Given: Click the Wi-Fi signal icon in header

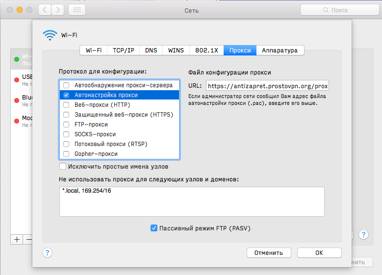Looking at the screenshot, I should pos(50,35).
